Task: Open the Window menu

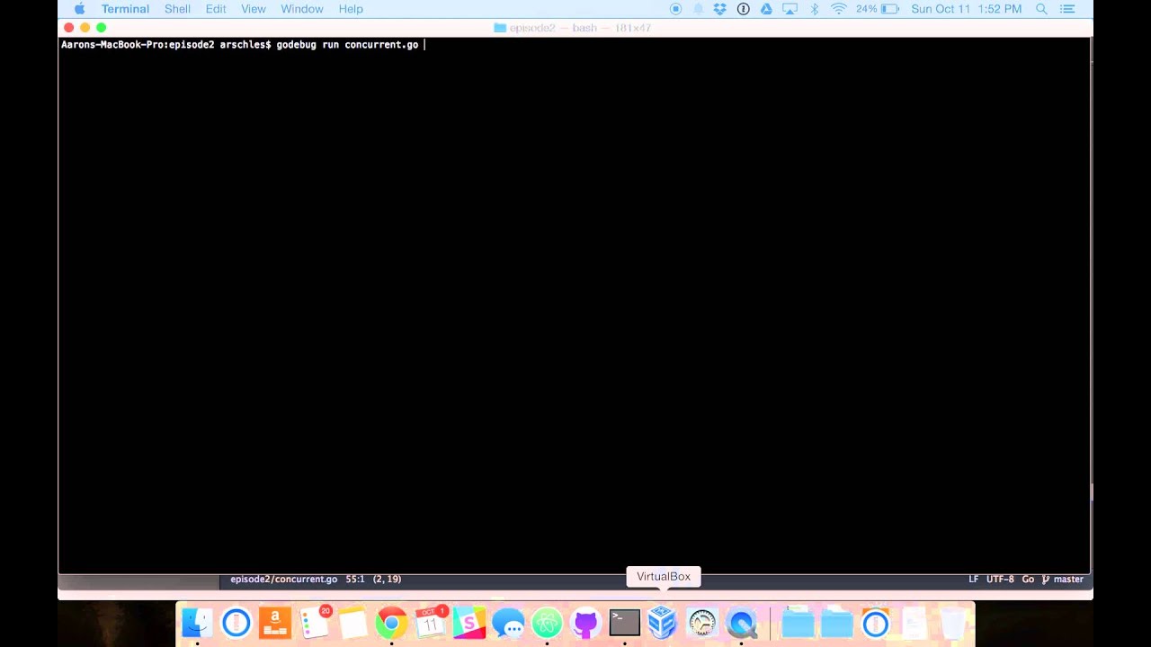Action: coord(302,9)
